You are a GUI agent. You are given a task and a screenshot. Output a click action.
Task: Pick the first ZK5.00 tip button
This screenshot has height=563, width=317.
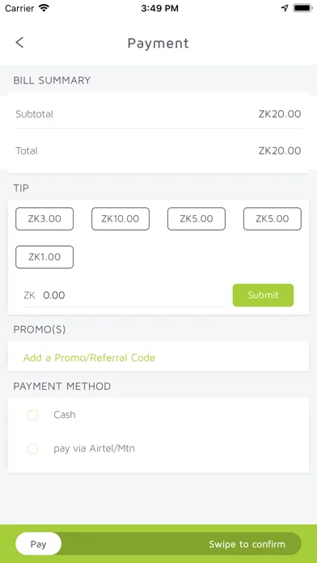[x=197, y=218]
